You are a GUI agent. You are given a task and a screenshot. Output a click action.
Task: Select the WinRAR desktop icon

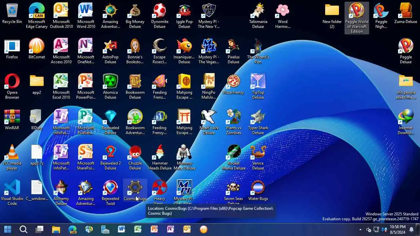pos(12,120)
